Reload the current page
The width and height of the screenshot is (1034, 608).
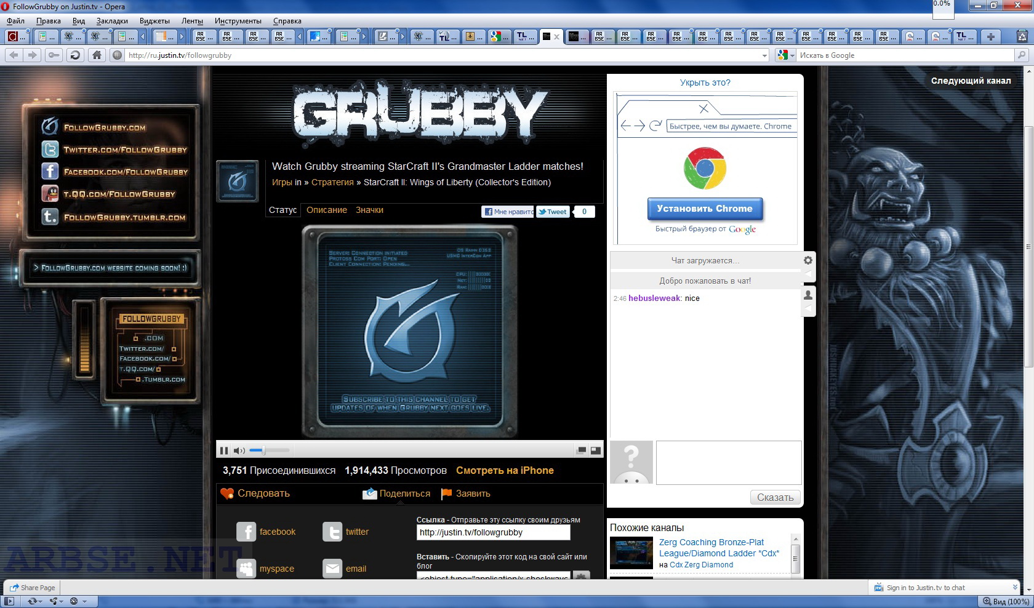pyautogui.click(x=75, y=55)
